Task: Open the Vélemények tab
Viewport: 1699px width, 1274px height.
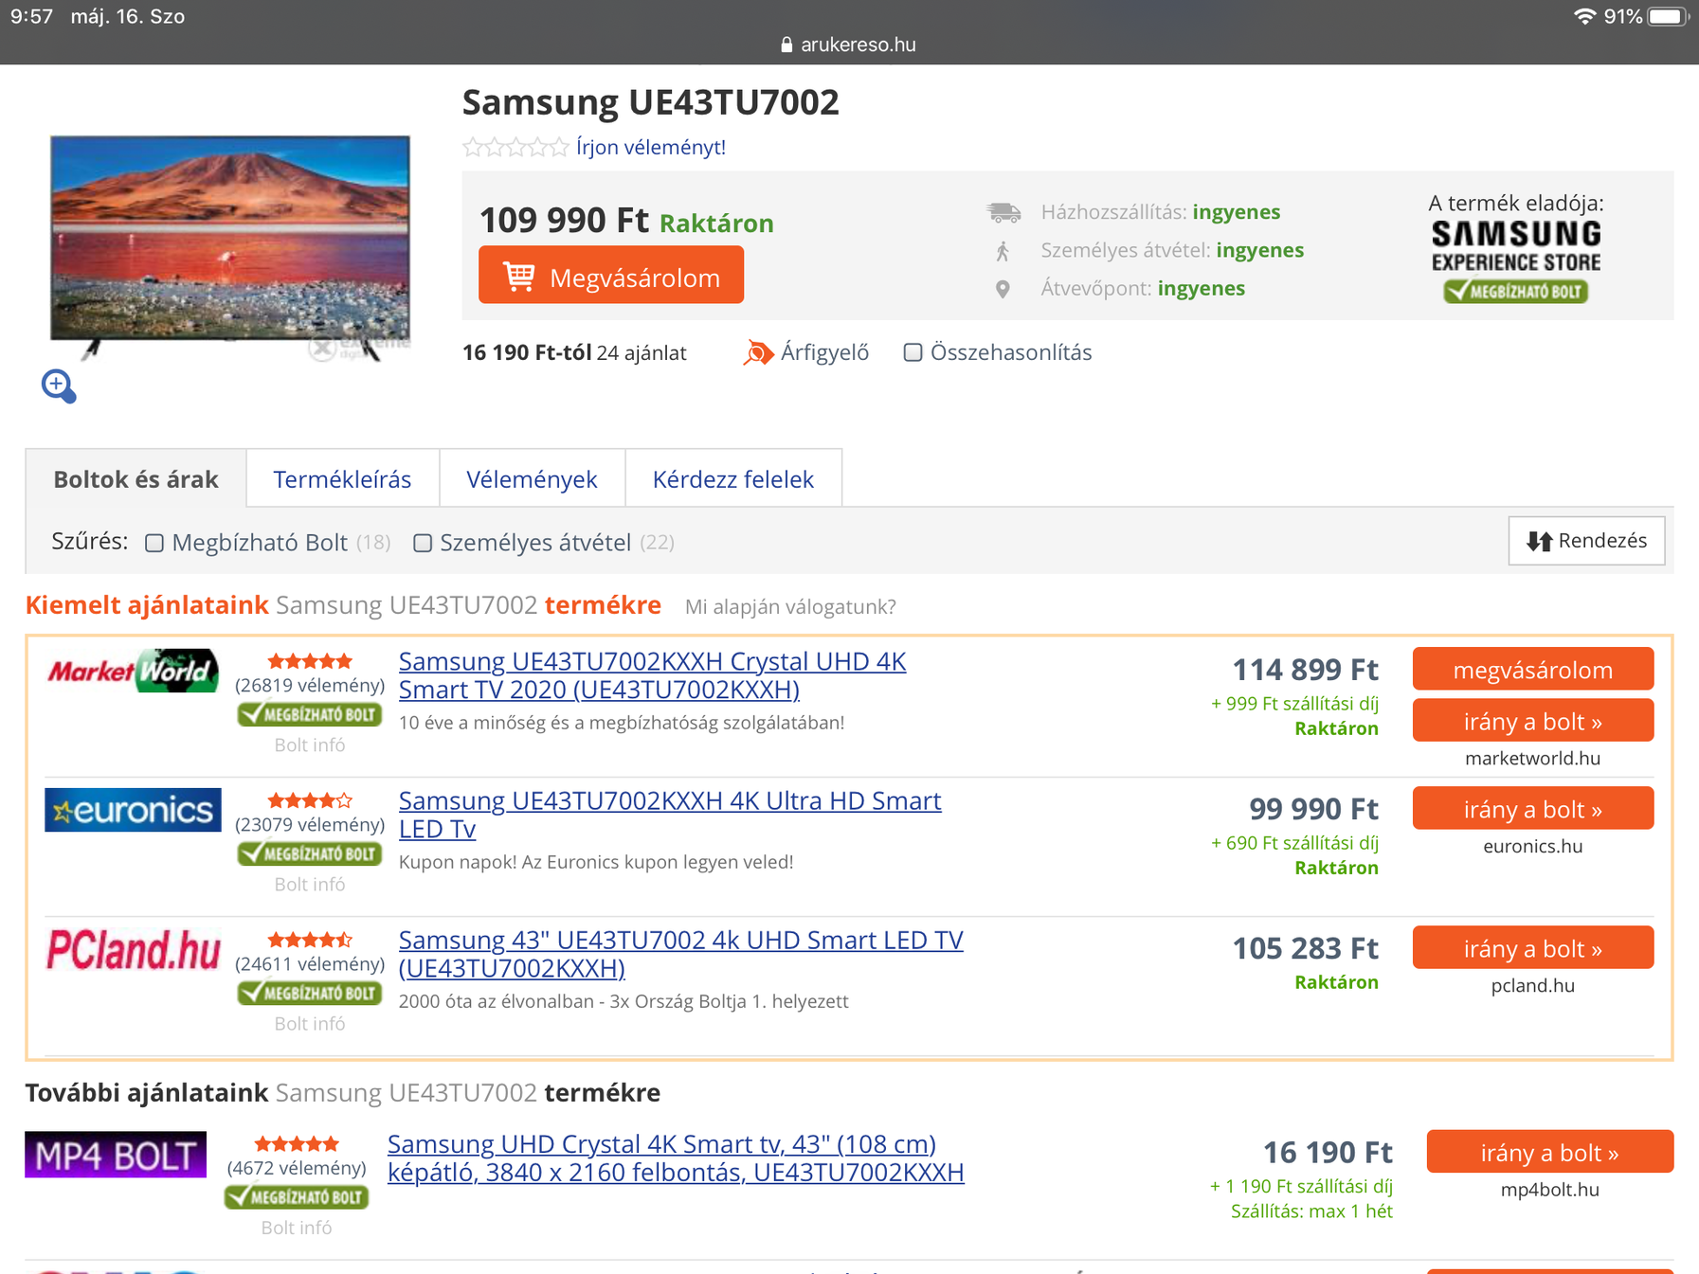Action: point(532,479)
